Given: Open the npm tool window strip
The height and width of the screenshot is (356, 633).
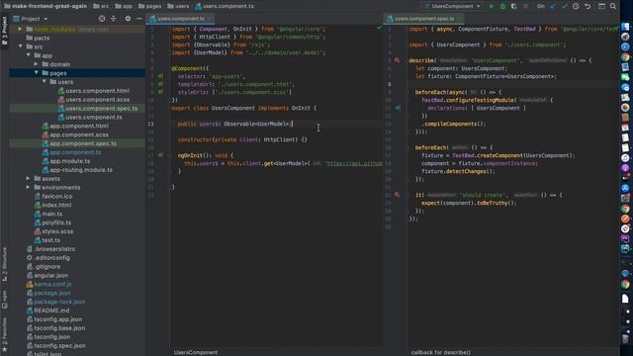Looking at the screenshot, I should [4, 300].
